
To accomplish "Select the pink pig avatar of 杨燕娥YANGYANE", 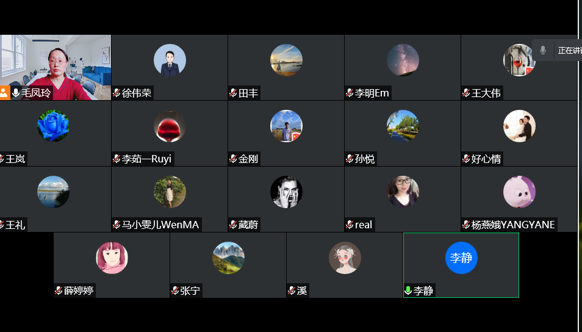I will click(519, 192).
